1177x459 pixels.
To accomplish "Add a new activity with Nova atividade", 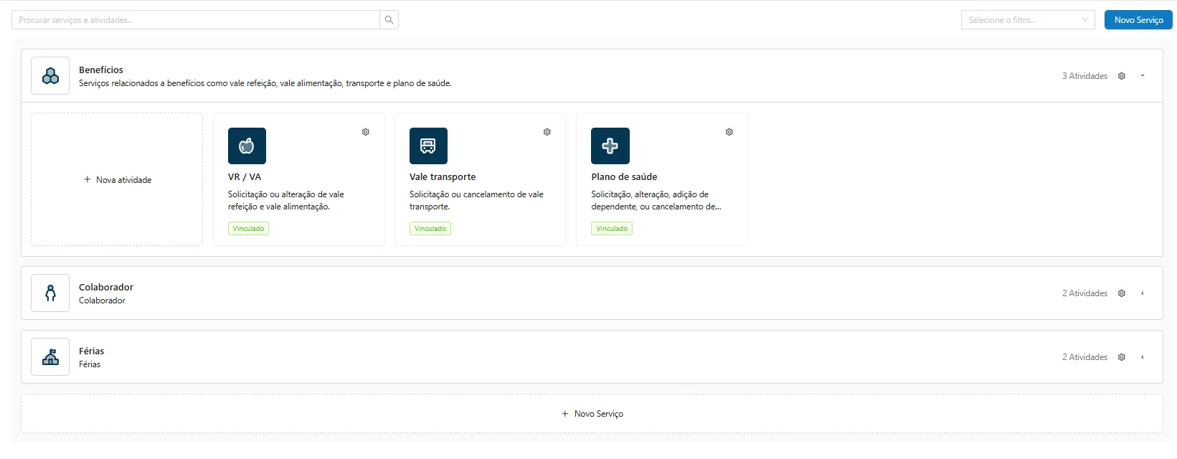I will [117, 180].
